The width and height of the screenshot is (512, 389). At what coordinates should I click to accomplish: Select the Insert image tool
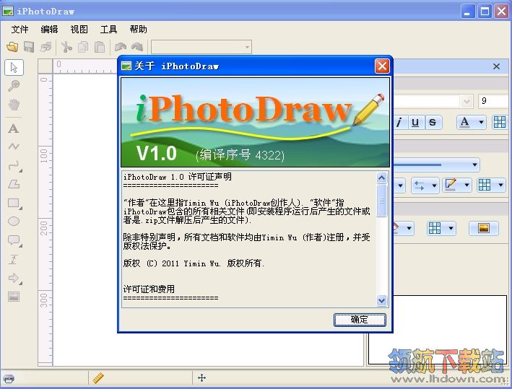pos(14,297)
